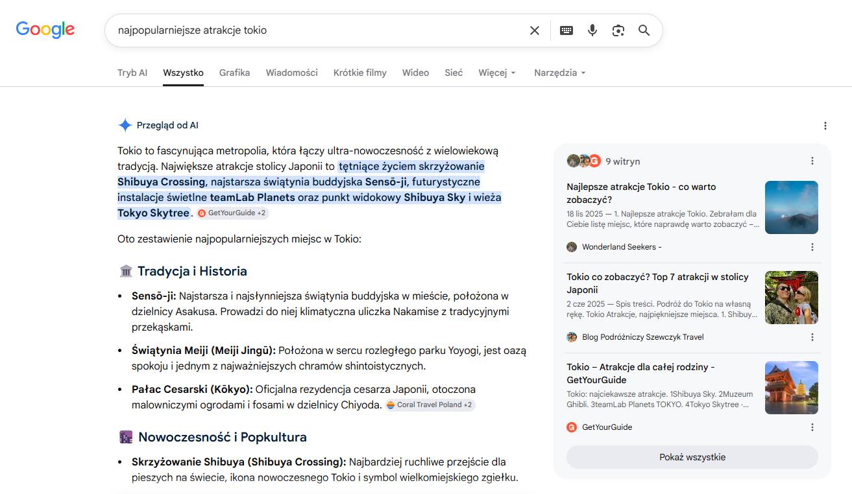This screenshot has height=494, width=852.
Task: Click the Pokaż wszystkie button
Action: click(692, 457)
